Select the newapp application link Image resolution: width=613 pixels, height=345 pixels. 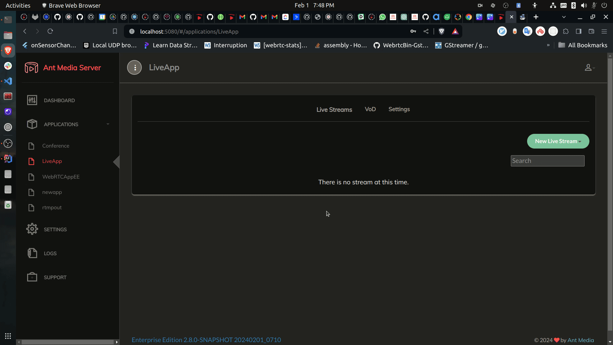[x=52, y=192]
